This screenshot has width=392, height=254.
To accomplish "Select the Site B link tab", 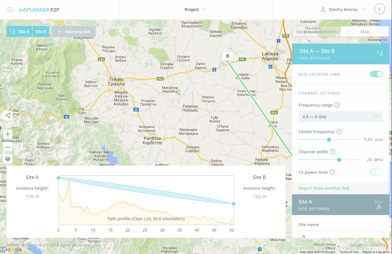I will coord(41,32).
